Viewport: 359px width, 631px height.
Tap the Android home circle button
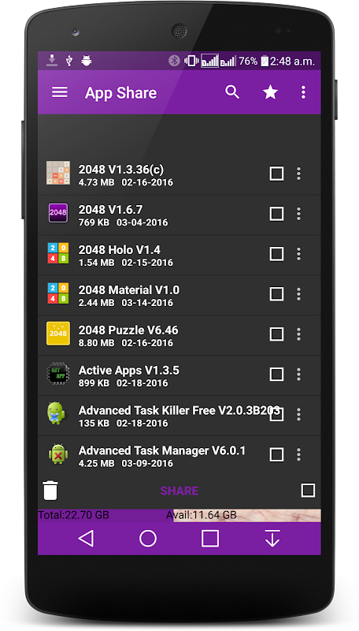click(148, 538)
